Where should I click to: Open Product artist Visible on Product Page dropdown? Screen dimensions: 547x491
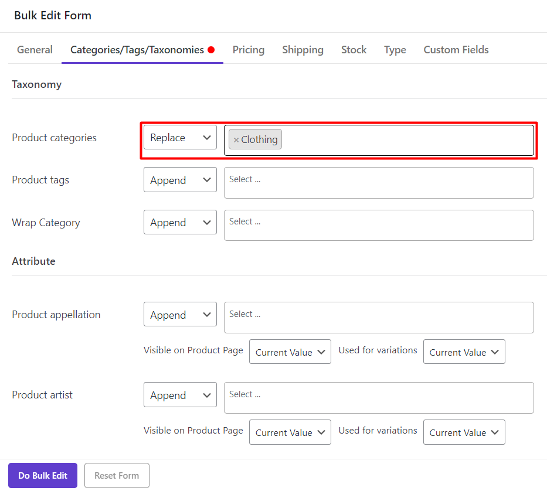pos(290,432)
